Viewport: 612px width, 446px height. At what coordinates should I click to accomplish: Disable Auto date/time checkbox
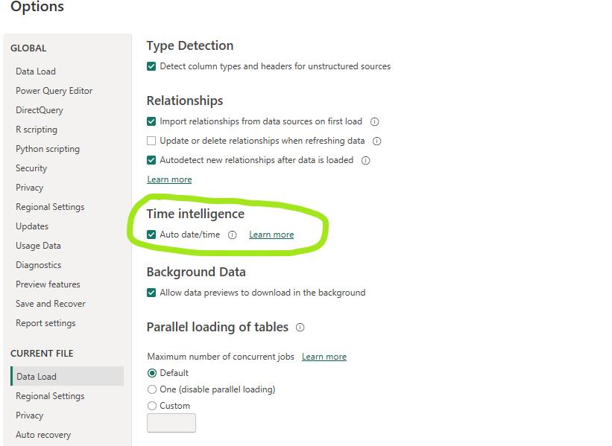pyautogui.click(x=151, y=235)
